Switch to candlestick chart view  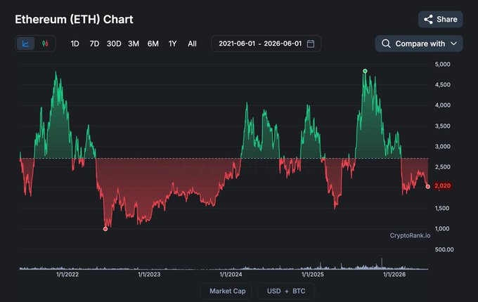click(x=45, y=44)
